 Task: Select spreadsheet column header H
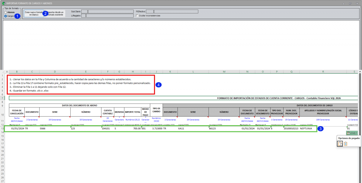coord(133,72)
